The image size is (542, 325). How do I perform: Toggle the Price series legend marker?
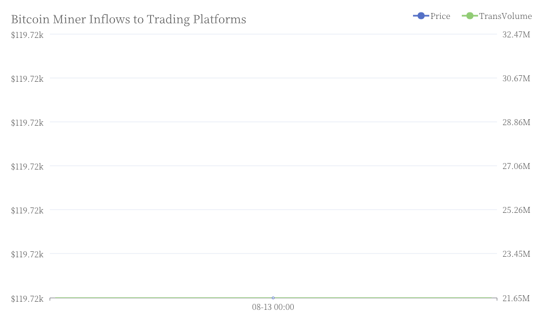pyautogui.click(x=421, y=16)
